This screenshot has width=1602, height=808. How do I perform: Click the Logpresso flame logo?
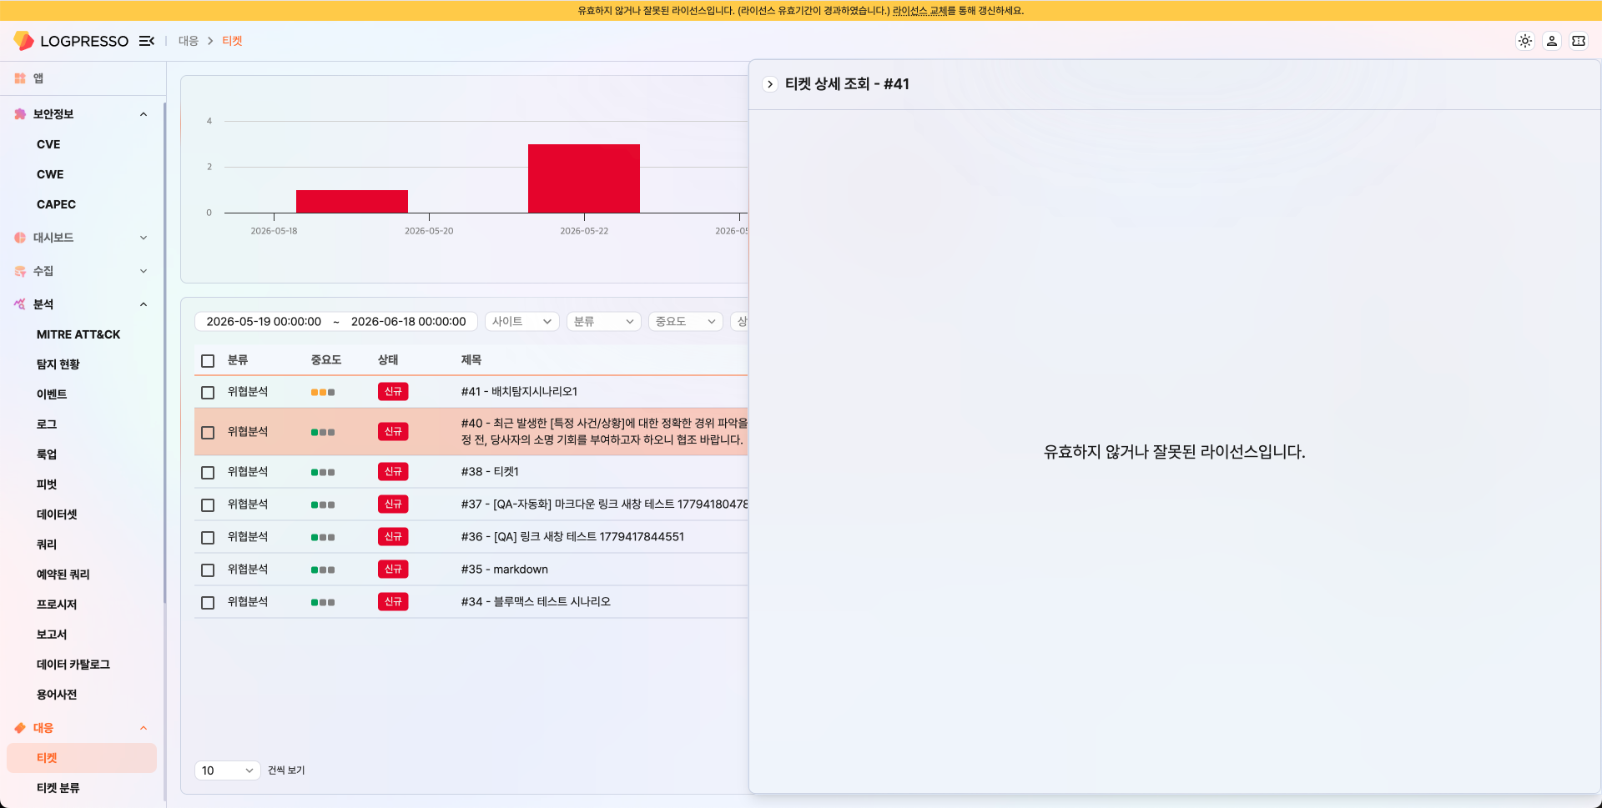pyautogui.click(x=23, y=41)
